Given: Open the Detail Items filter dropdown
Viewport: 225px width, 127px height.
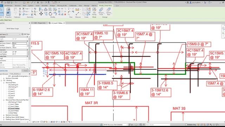Looking at the screenshot, I should (19, 34).
